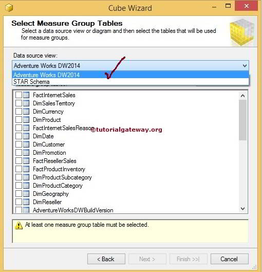Click the table icon beside DimProduct
Image resolution: width=262 pixels, height=272 pixels.
pos(26,119)
